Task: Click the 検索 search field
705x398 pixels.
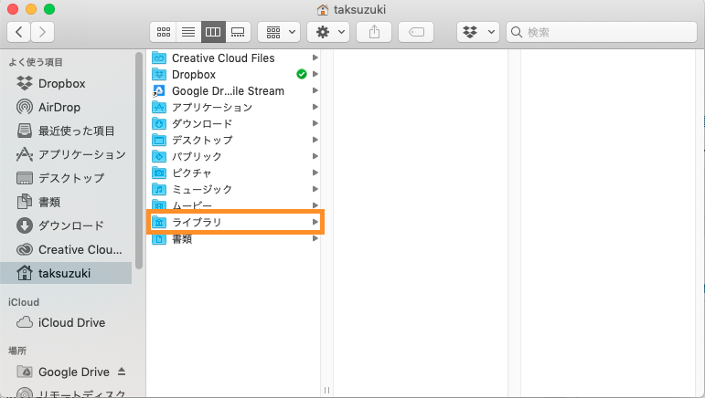Action: [604, 32]
